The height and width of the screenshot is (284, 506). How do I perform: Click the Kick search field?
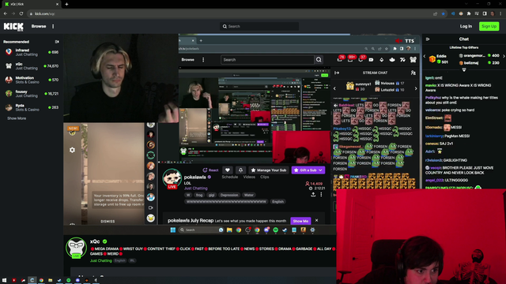[259, 26]
